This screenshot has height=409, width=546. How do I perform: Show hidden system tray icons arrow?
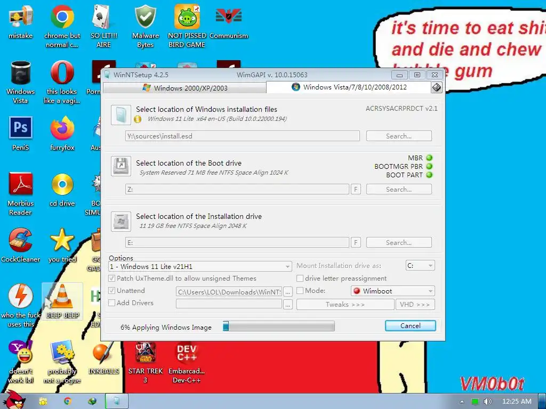462,402
